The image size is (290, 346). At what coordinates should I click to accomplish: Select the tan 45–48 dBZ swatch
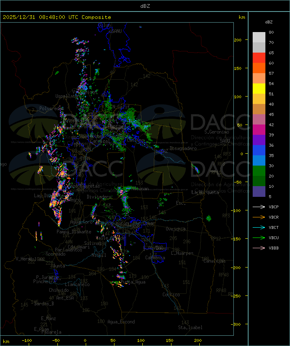(x=259, y=109)
